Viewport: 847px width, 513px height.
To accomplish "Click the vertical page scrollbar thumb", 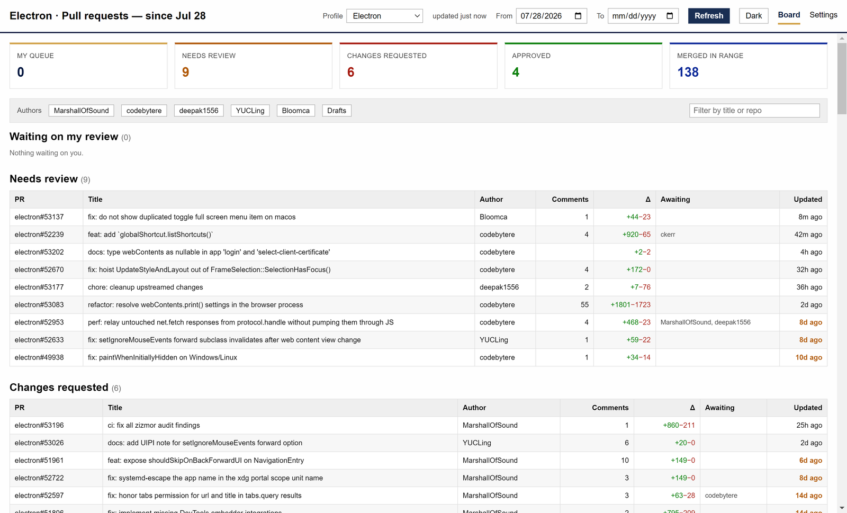I will coord(842,78).
